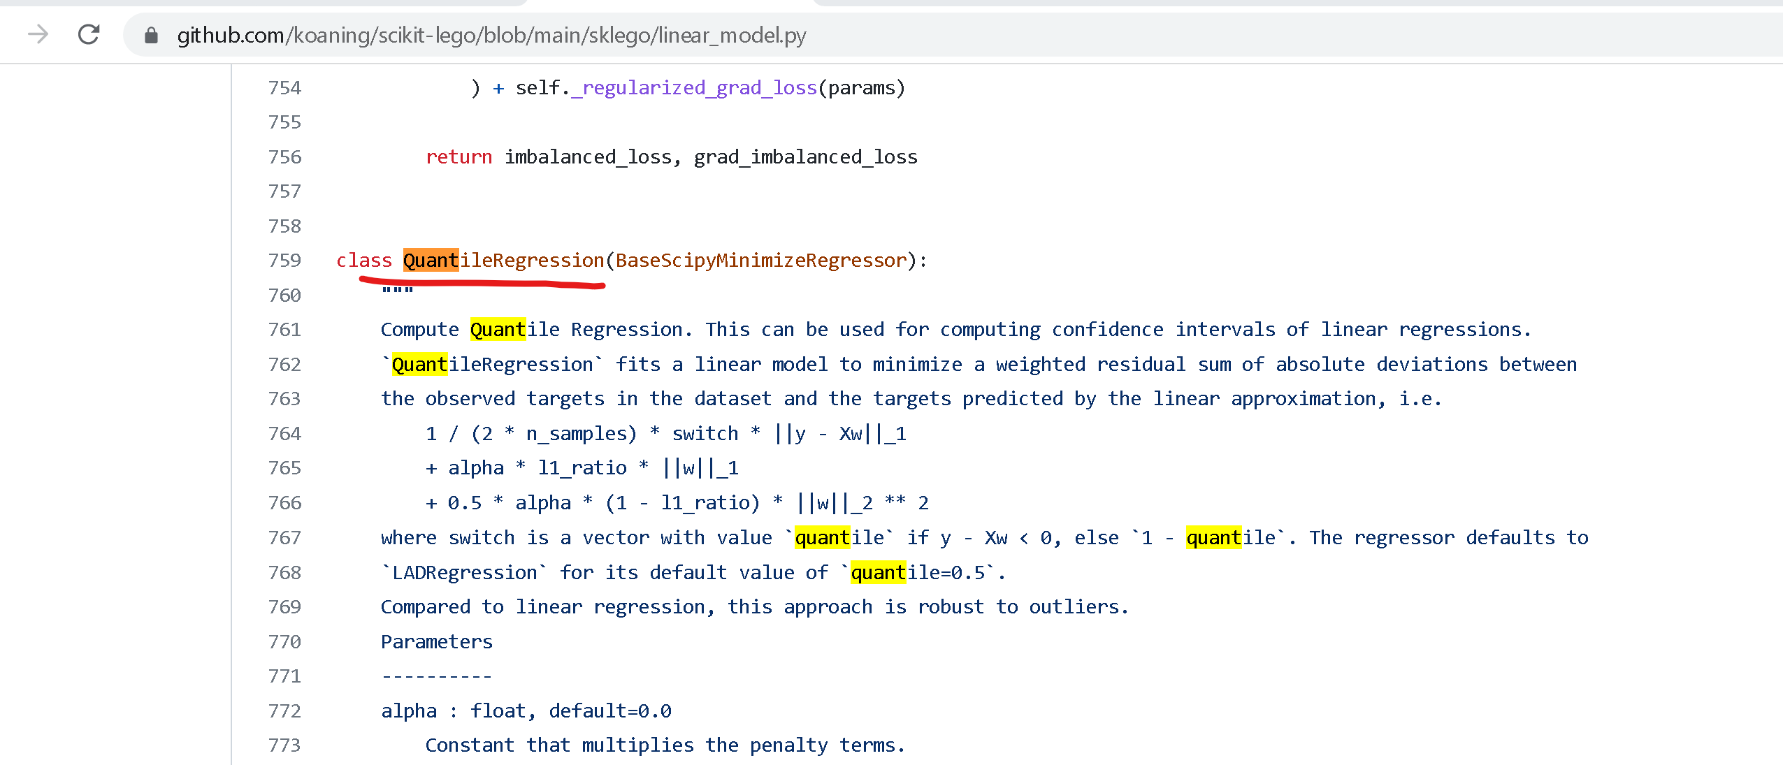1783x765 pixels.
Task: Click the QuantileRegression class name token
Action: click(502, 259)
